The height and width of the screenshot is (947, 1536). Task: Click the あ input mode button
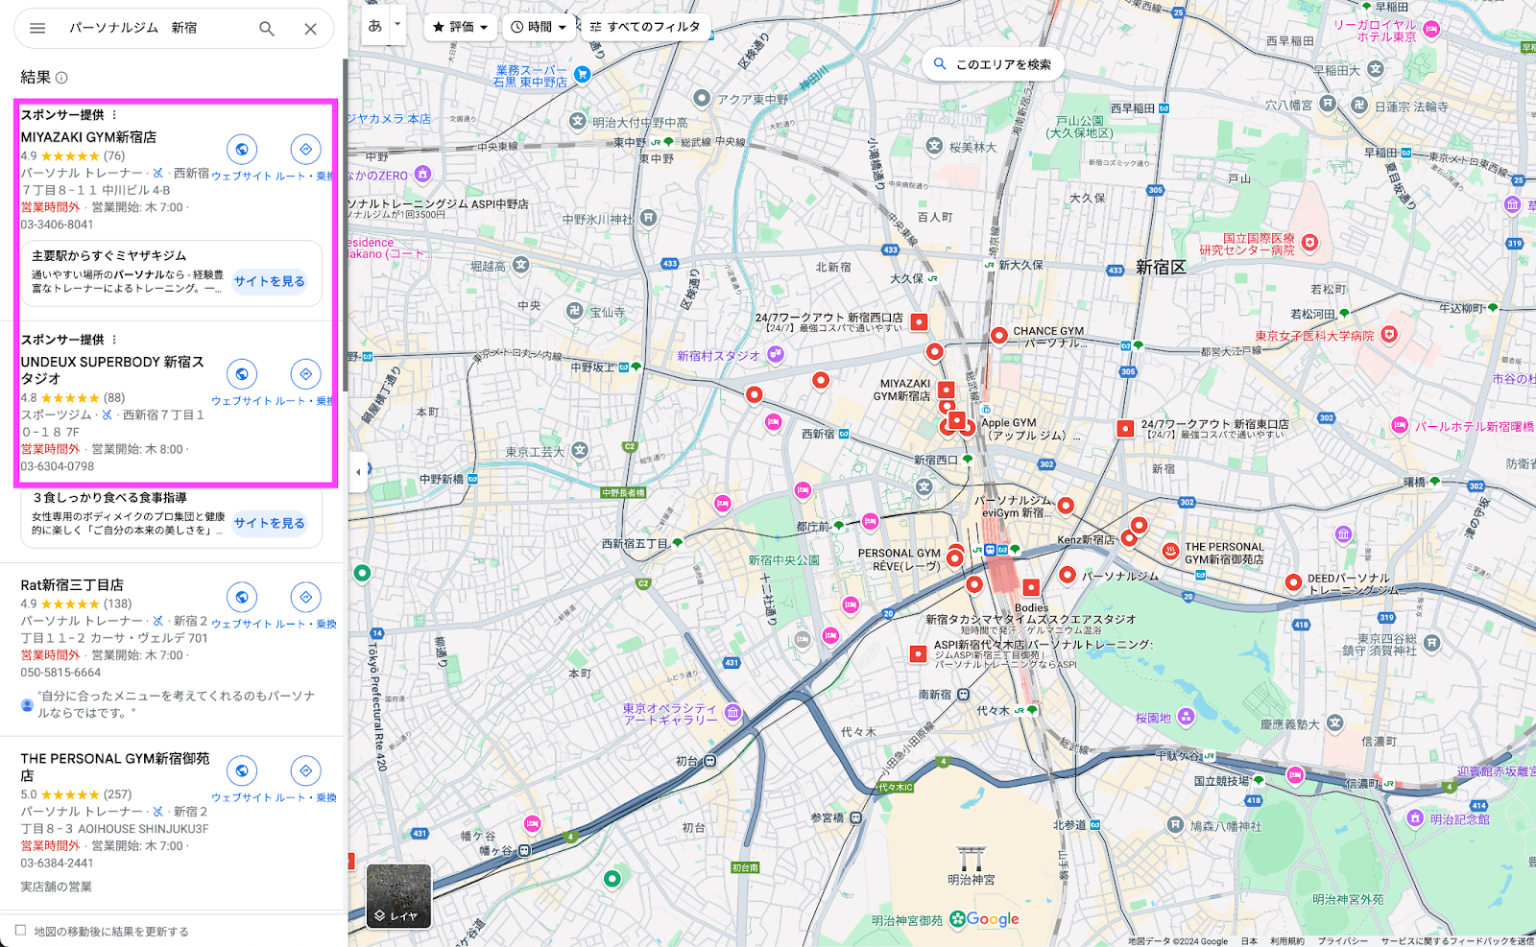[x=374, y=26]
